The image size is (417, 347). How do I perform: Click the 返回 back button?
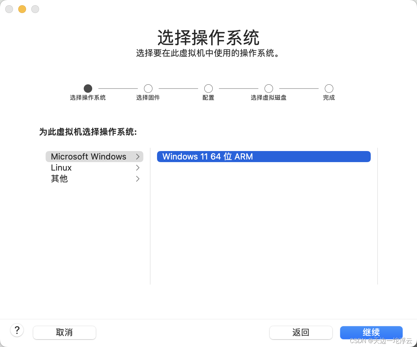pos(301,332)
